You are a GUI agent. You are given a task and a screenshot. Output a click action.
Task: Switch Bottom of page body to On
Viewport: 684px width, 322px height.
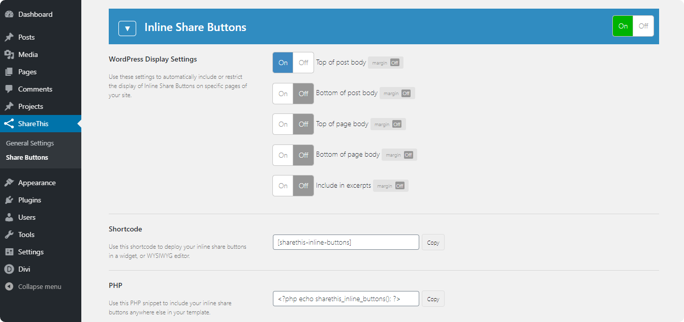pyautogui.click(x=283, y=155)
